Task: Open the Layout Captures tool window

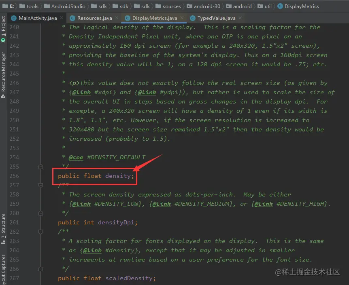Action: point(3,270)
